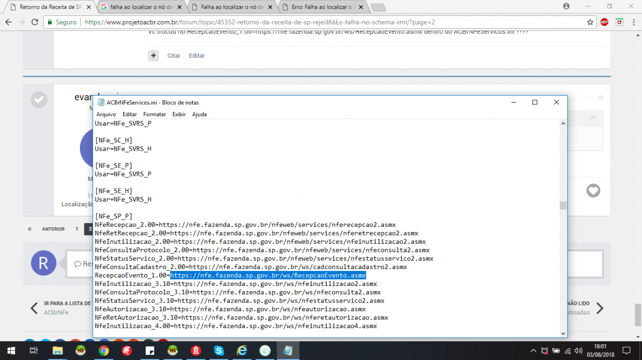Click the Editar link under the post
The width and height of the screenshot is (642, 360).
click(197, 56)
